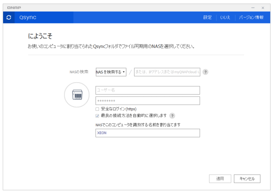Click the Qsync sync logo icon
275x193 pixels.
(9, 18)
